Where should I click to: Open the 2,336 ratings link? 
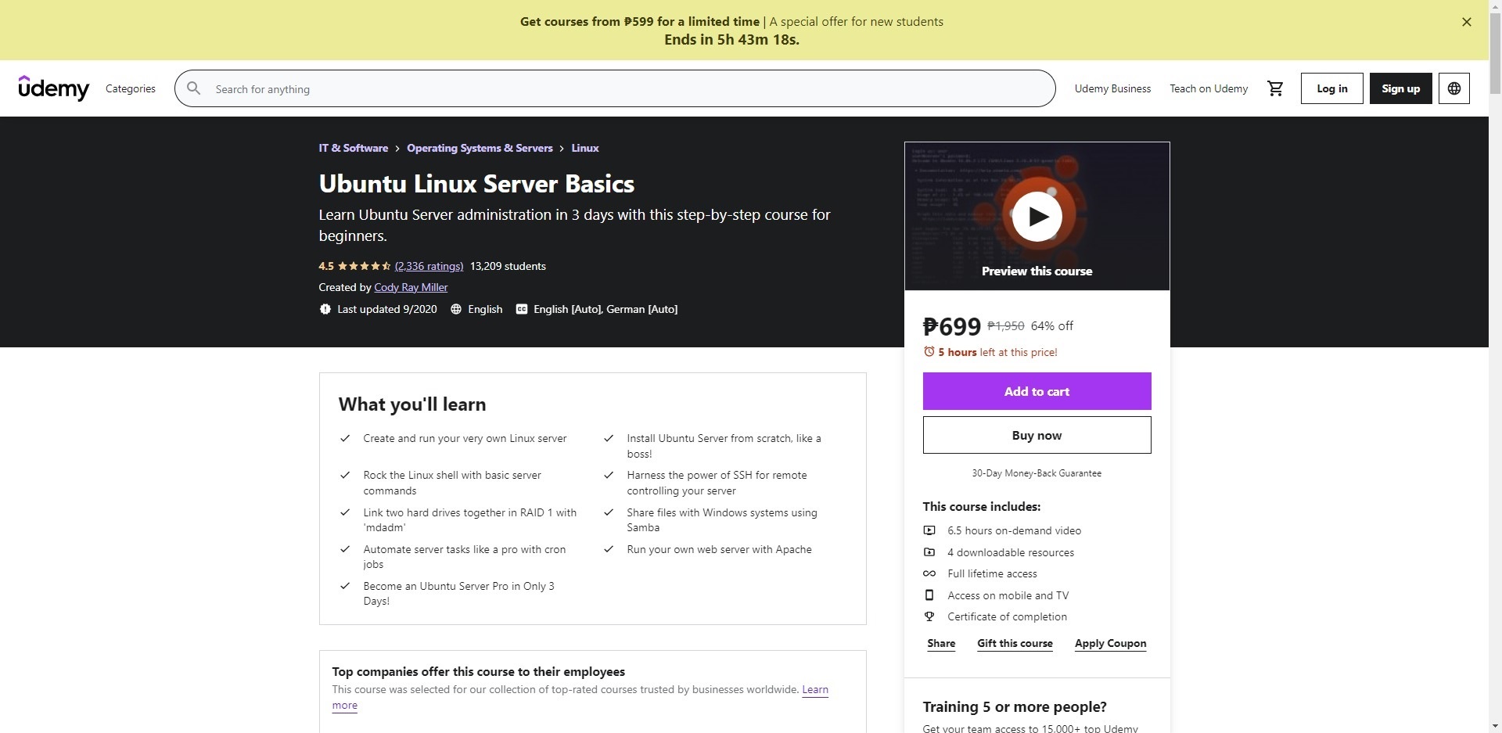(429, 266)
